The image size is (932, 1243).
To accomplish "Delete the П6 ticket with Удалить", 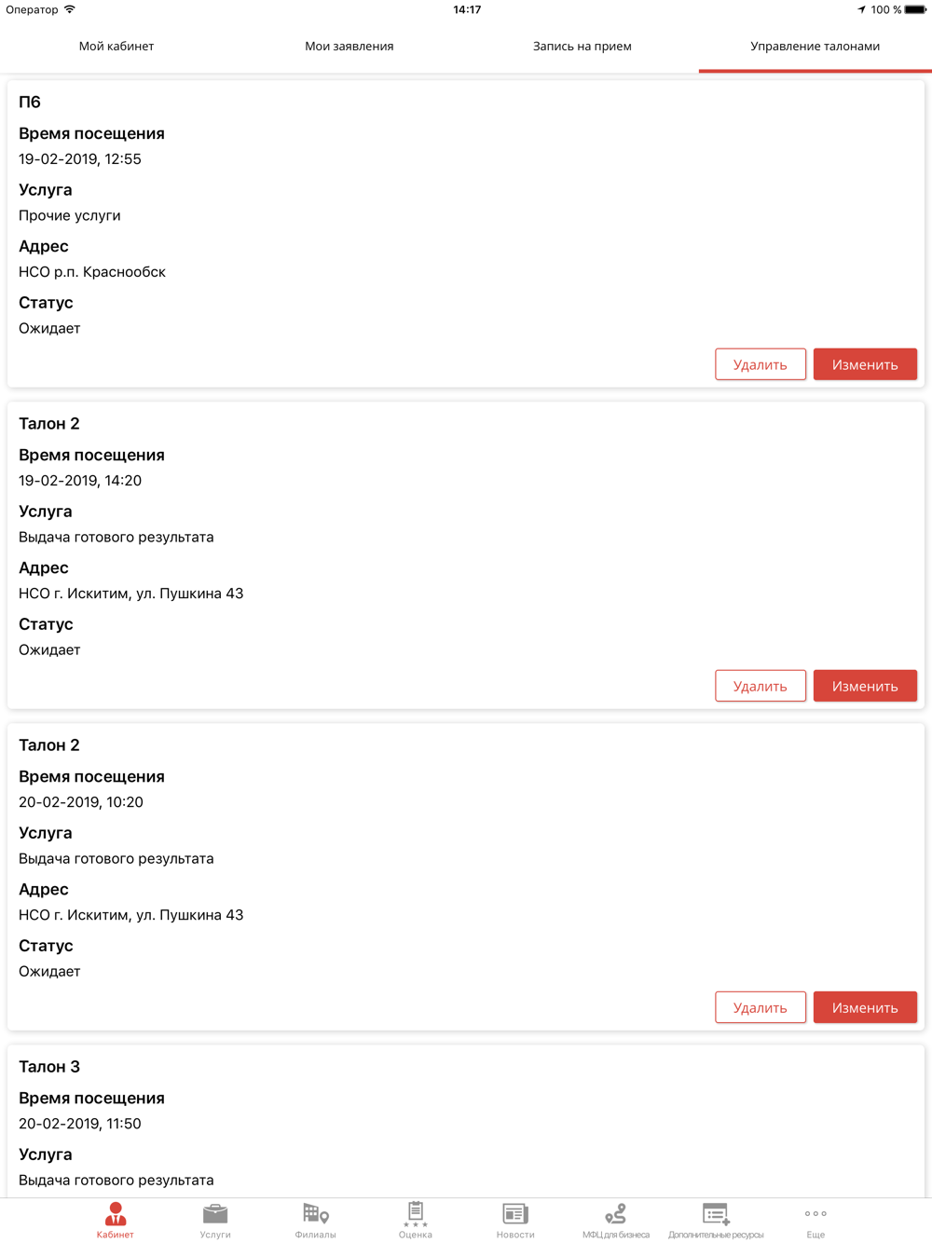I will coord(761,364).
